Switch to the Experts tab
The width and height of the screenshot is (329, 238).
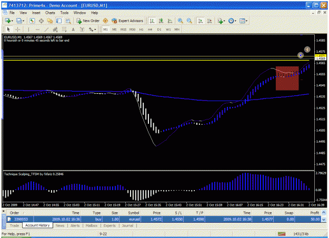(x=109, y=225)
